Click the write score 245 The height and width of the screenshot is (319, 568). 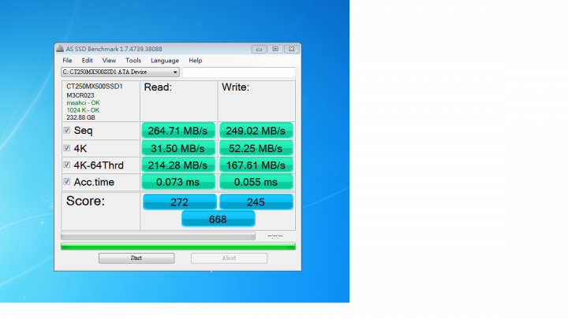point(256,202)
